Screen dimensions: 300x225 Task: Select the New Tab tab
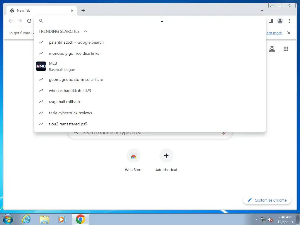coord(42,11)
